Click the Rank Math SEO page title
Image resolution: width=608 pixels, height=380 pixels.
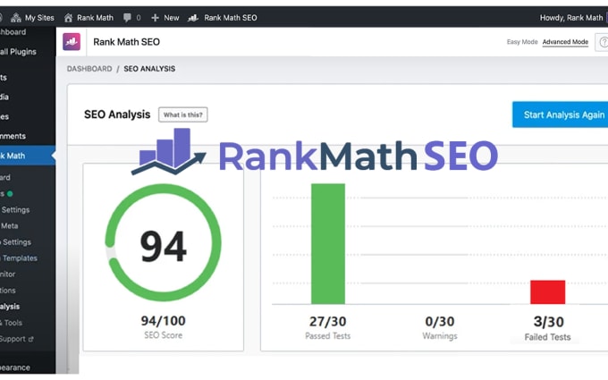point(126,42)
